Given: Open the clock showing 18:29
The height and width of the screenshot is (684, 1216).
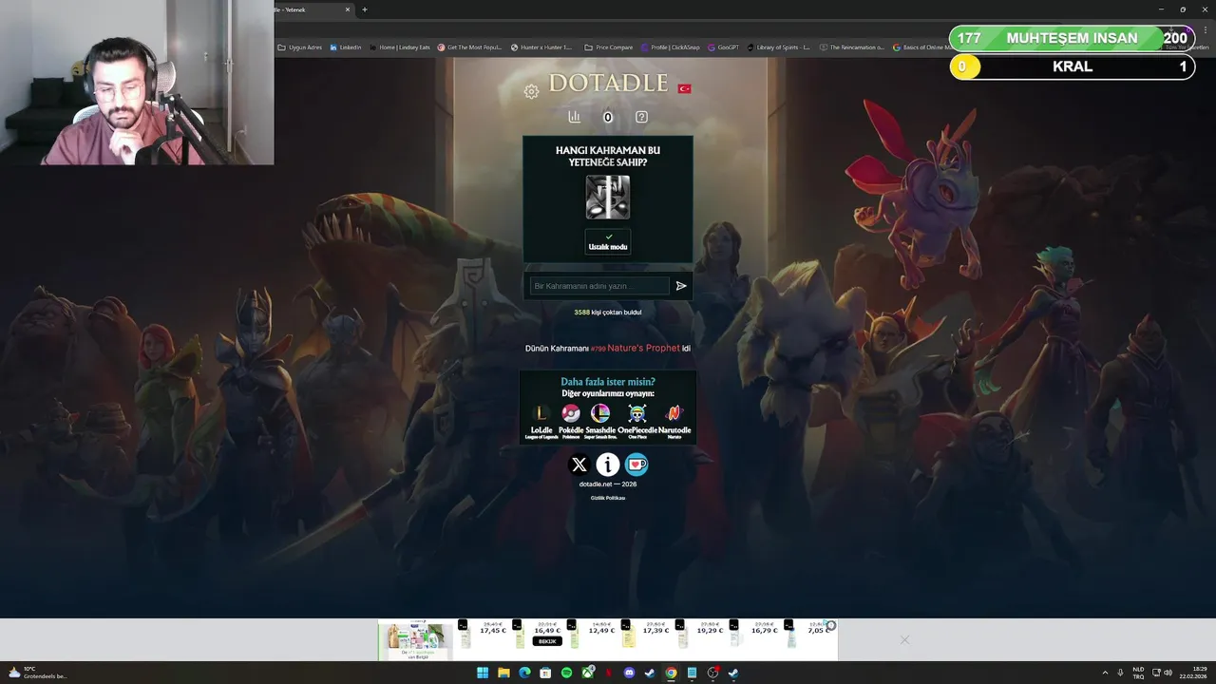Looking at the screenshot, I should [1191, 673].
